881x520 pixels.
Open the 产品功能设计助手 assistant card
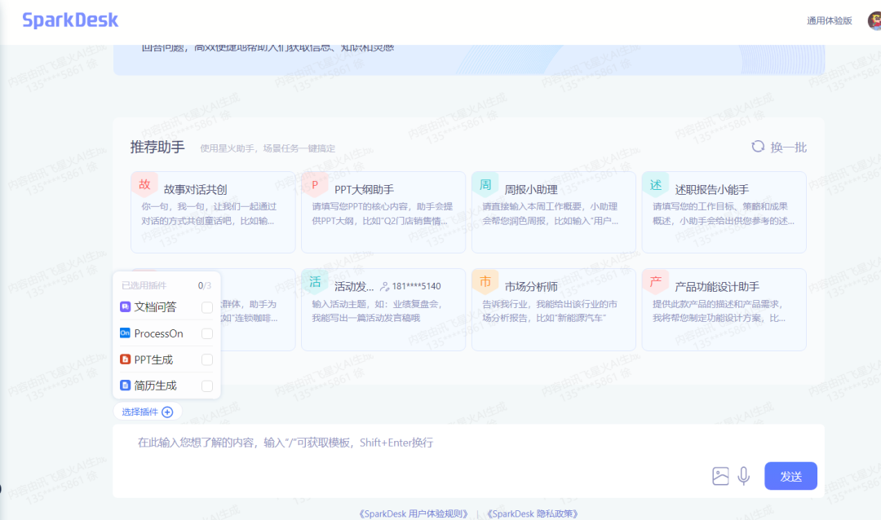tap(724, 310)
